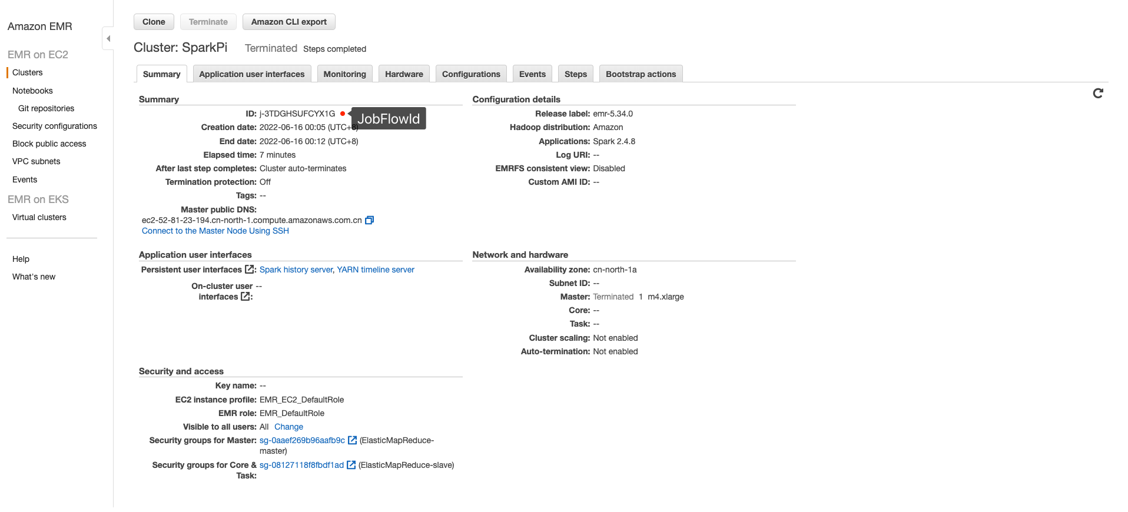
Task: Select Virtual clusters under EMR on EKS
Action: (x=39, y=217)
